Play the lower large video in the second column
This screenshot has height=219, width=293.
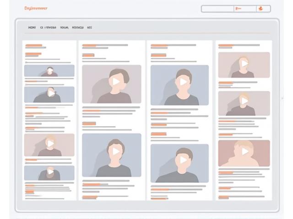116,151
